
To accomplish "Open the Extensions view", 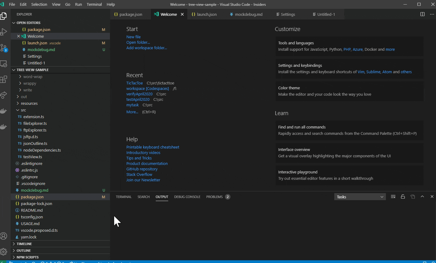I will pyautogui.click(x=4, y=79).
